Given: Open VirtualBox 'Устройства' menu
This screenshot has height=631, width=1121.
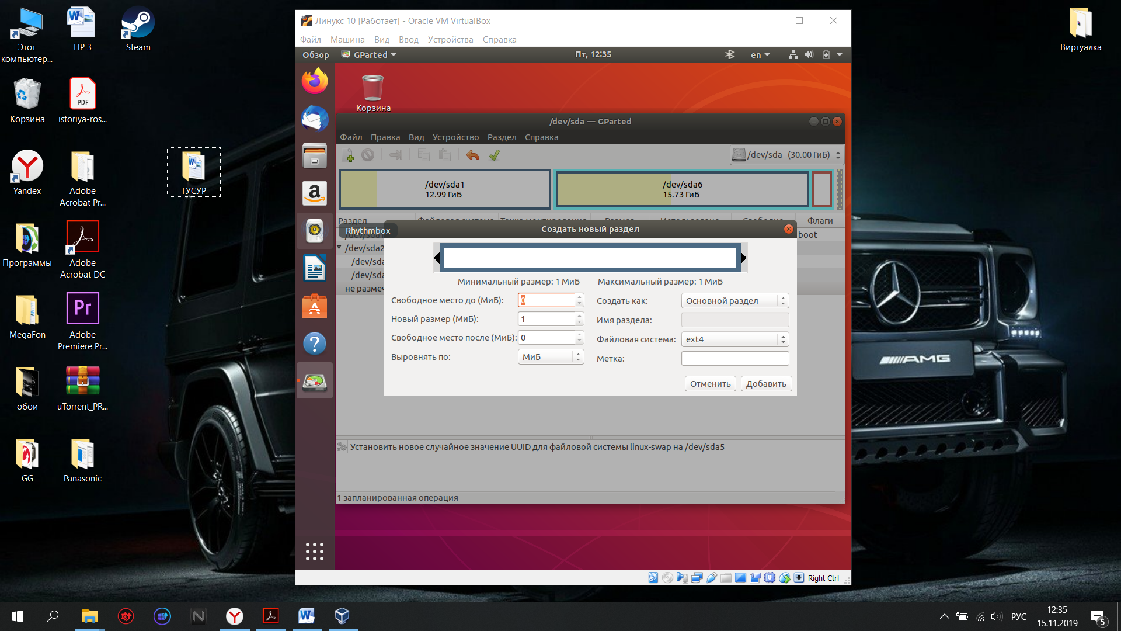Looking at the screenshot, I should coord(450,40).
